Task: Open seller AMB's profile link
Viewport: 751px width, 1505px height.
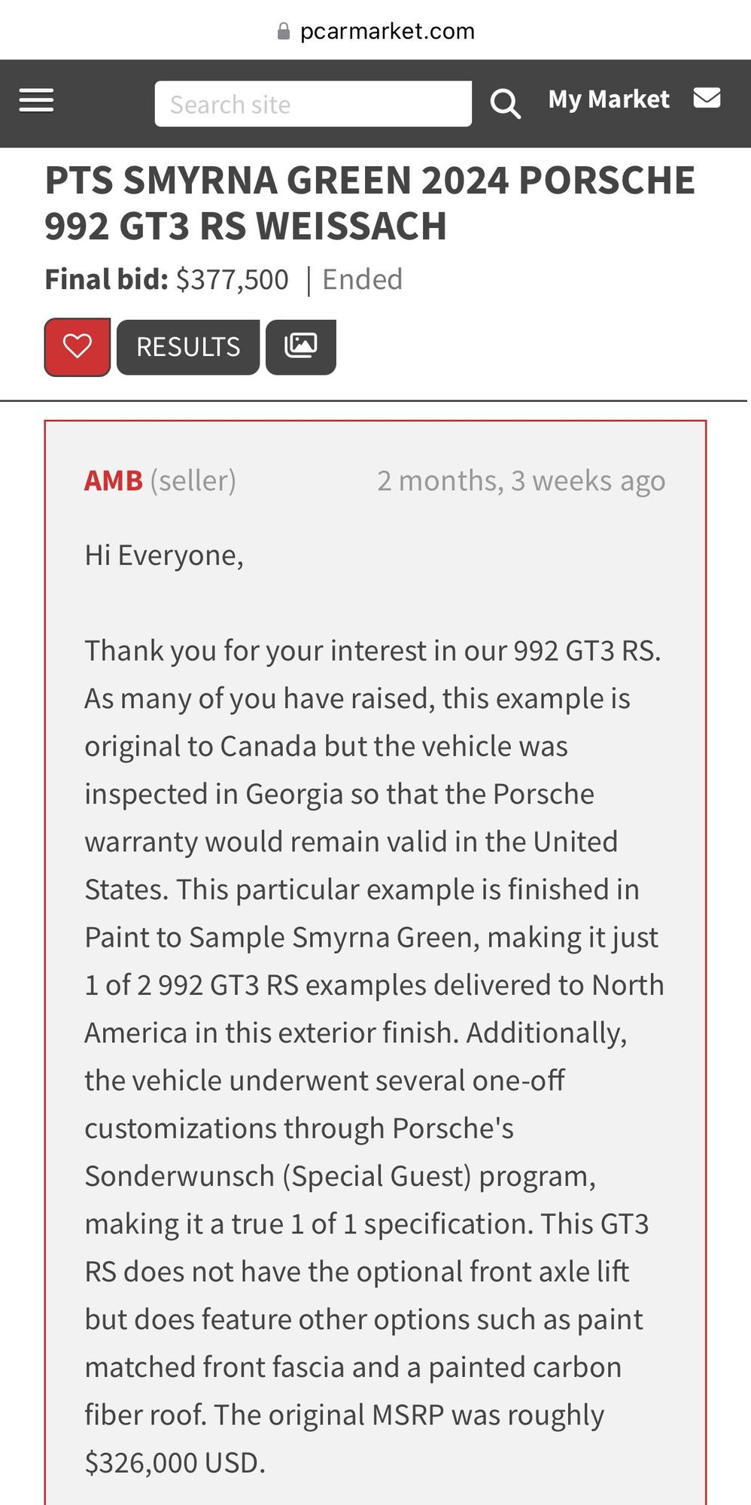Action: pos(114,480)
